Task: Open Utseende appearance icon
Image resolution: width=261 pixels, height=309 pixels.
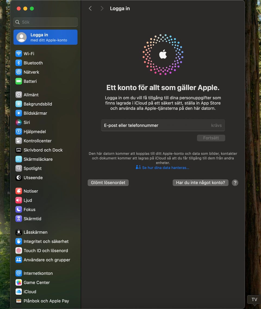Action: point(19,178)
